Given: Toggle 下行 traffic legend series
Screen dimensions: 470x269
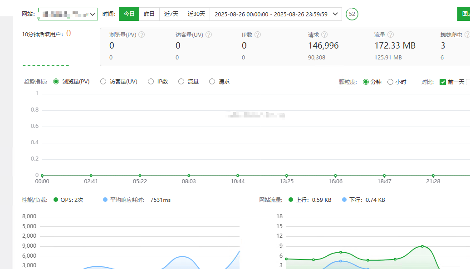Looking at the screenshot, I should point(363,200).
